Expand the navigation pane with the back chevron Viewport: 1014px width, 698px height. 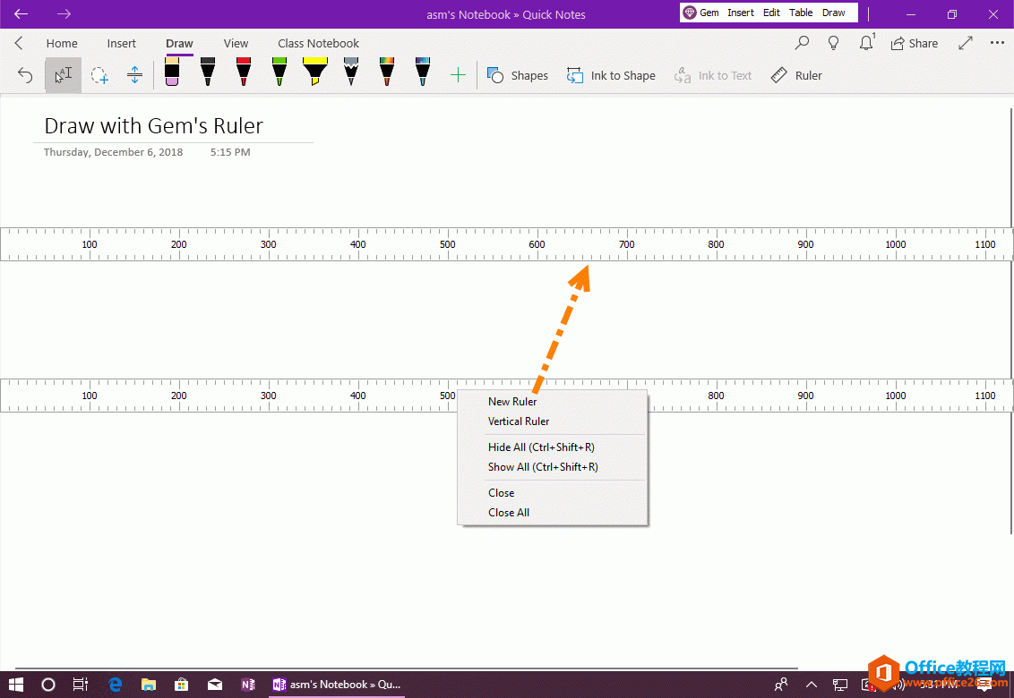point(19,43)
